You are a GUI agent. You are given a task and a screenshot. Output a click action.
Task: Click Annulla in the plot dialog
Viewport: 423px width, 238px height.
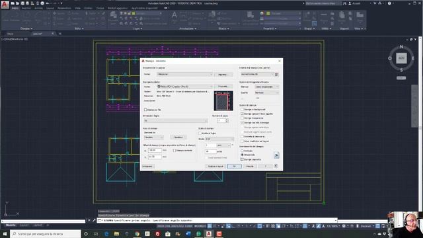(x=250, y=166)
